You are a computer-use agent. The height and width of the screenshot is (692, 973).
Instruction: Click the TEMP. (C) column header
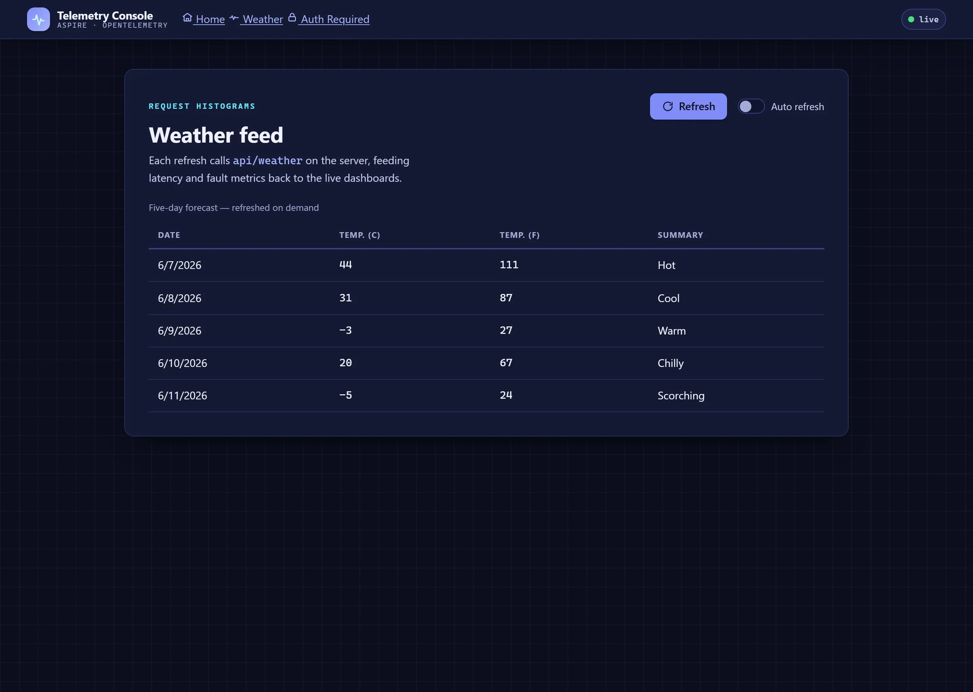(359, 235)
